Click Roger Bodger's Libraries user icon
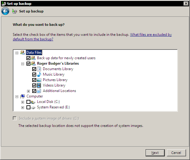Viewport: 190px width, 160px height. tap(33, 63)
